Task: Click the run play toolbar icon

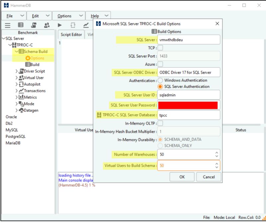Action: point(60,25)
